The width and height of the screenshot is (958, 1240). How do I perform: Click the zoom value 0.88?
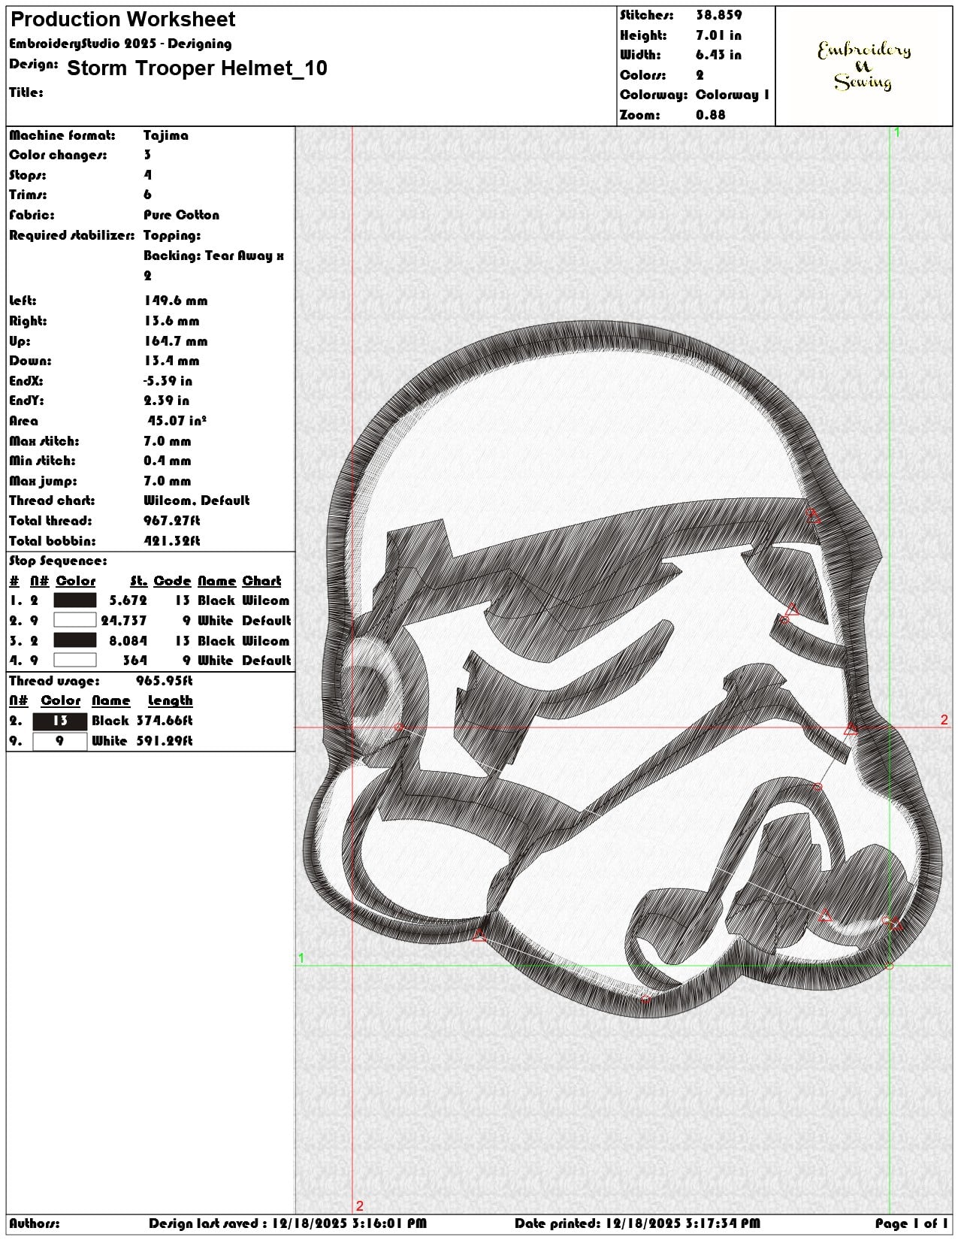pyautogui.click(x=710, y=115)
